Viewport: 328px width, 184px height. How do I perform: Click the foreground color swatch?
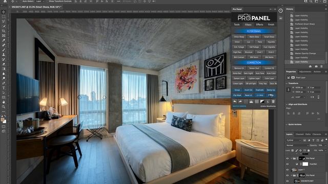(x=3, y=120)
